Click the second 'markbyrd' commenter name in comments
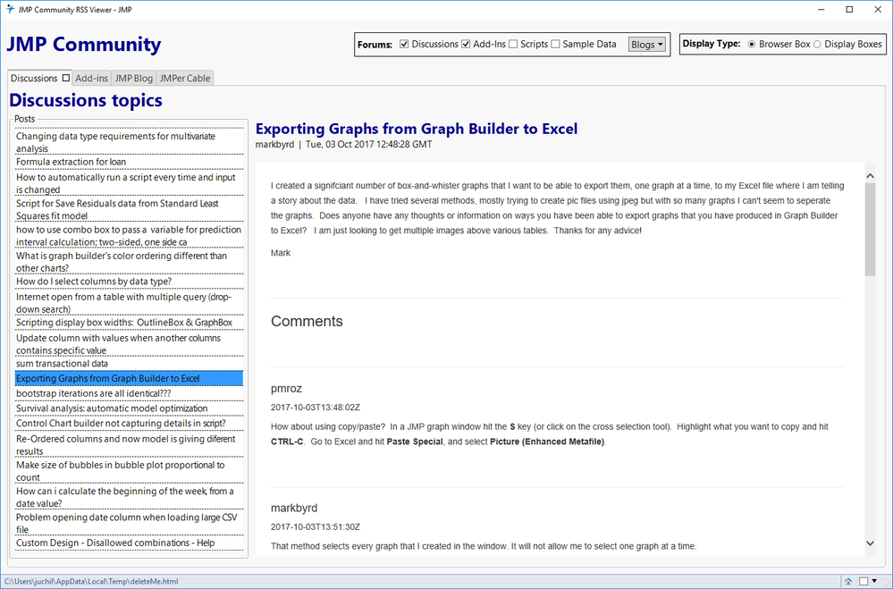This screenshot has width=893, height=589. click(x=294, y=508)
